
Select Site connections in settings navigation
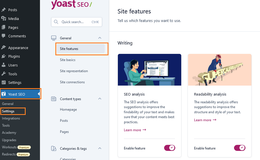pyautogui.click(x=72, y=82)
